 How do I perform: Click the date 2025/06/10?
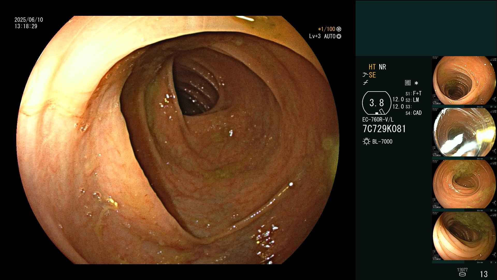(x=29, y=20)
